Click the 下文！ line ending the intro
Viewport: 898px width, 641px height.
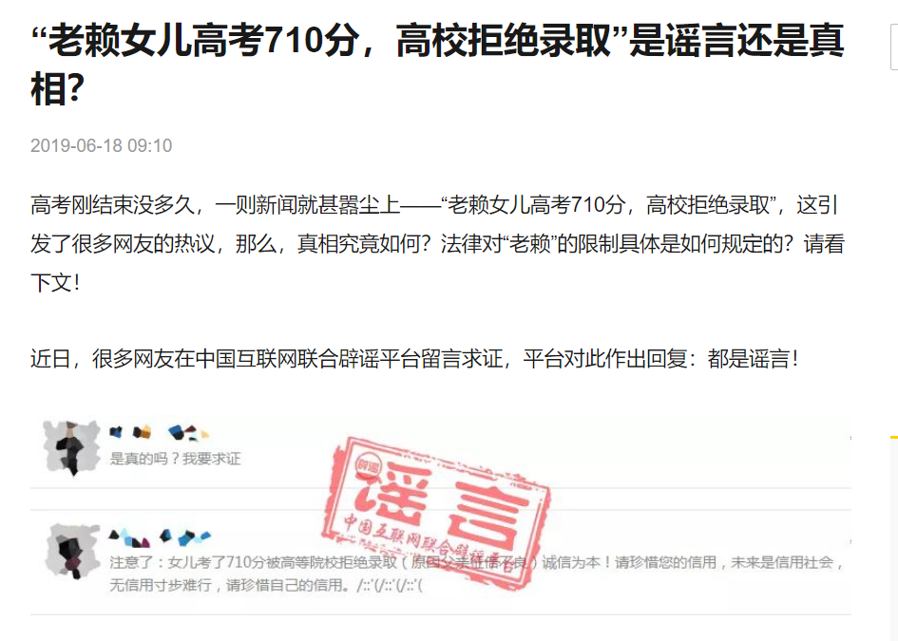55,283
